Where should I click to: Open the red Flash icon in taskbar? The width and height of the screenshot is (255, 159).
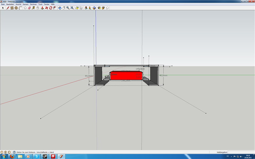pos(53,156)
